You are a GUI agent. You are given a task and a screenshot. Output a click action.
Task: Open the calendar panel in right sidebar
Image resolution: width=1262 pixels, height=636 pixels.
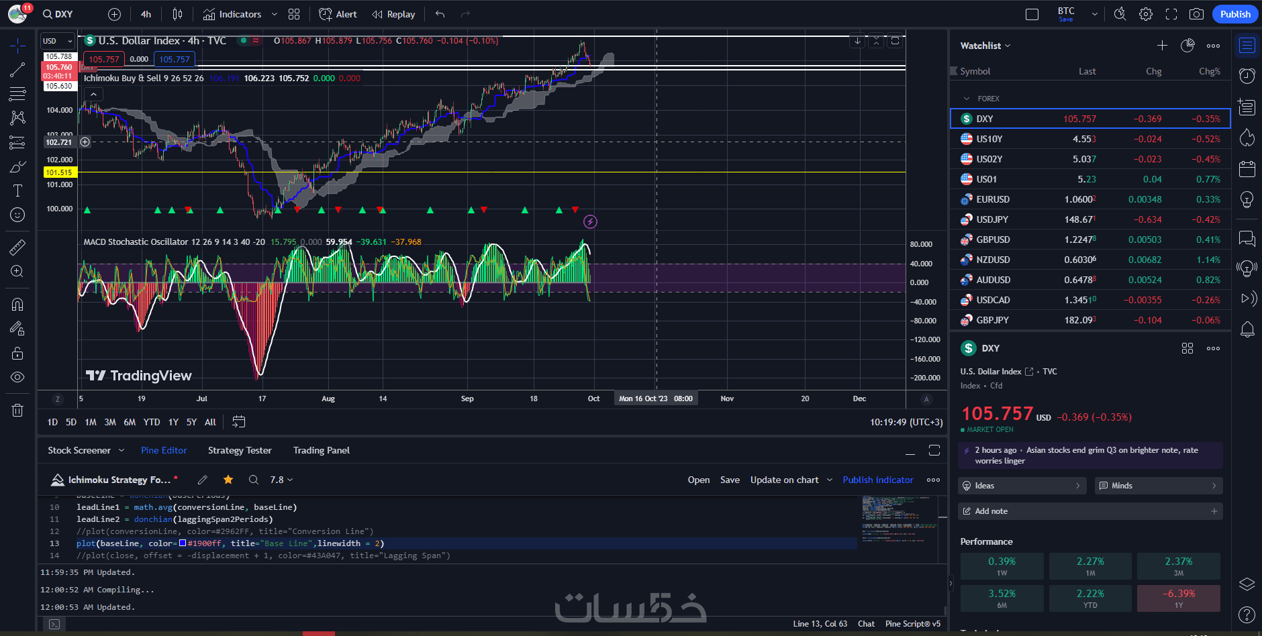pos(1247,168)
